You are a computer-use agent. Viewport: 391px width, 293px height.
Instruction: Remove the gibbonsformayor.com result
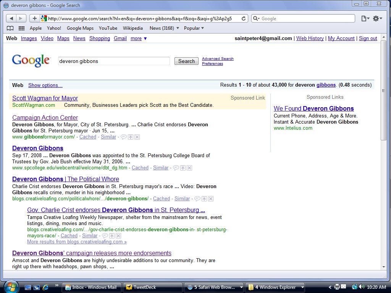tap(137, 137)
